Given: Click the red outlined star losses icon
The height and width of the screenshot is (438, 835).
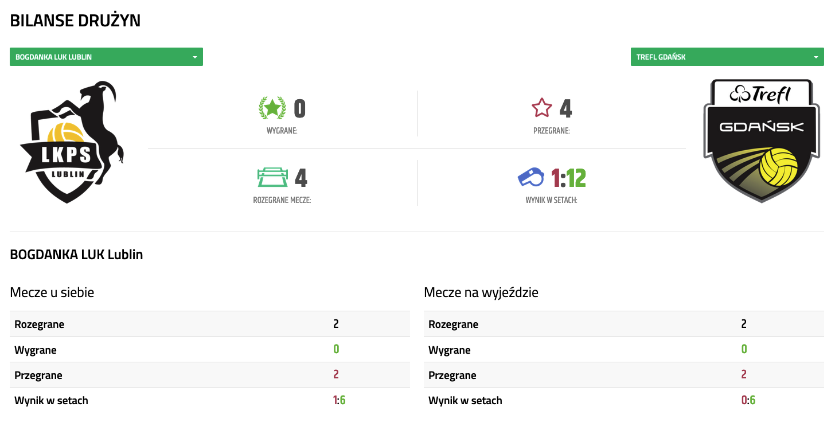Looking at the screenshot, I should (x=542, y=108).
